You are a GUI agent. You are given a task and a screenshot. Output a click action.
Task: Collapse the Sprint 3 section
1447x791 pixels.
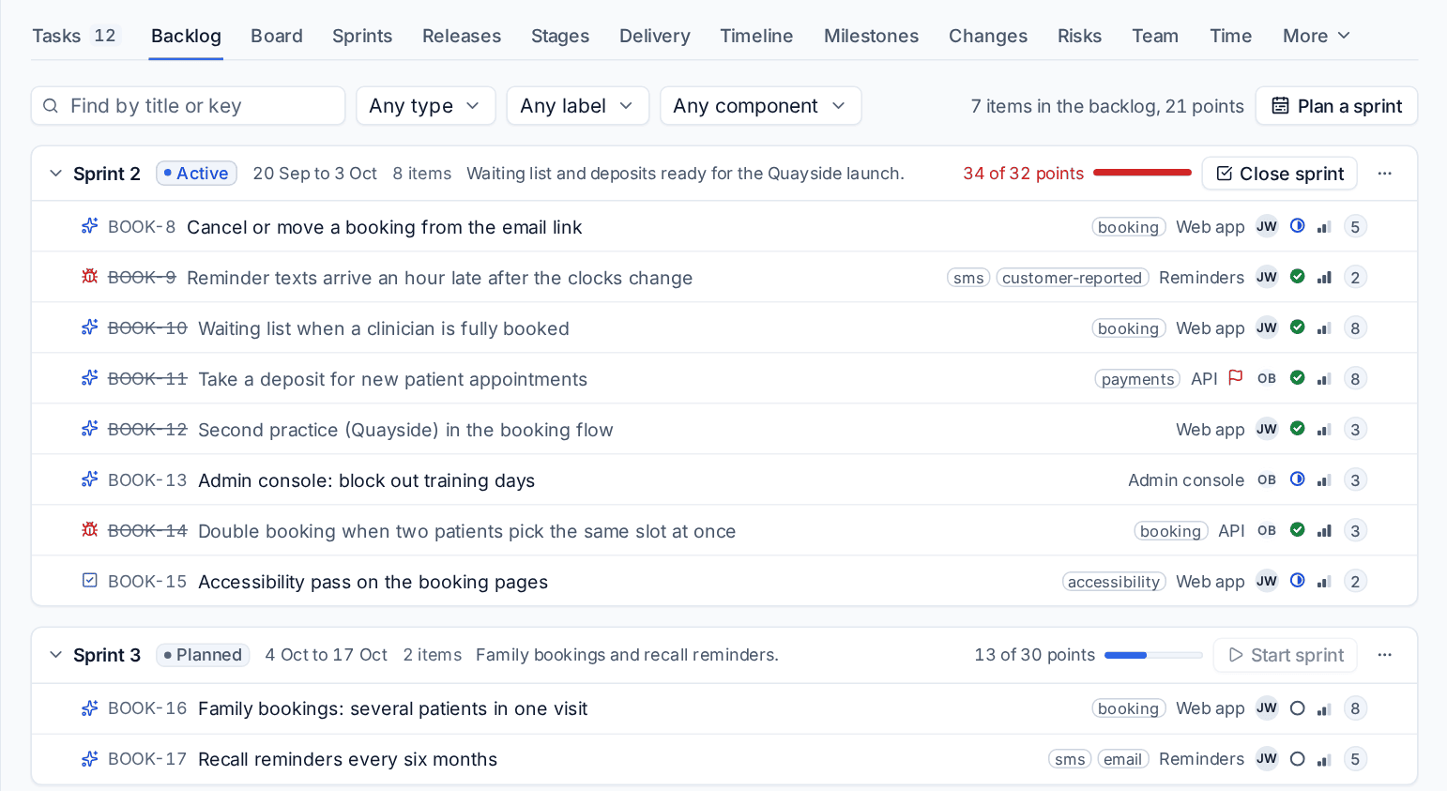55,655
